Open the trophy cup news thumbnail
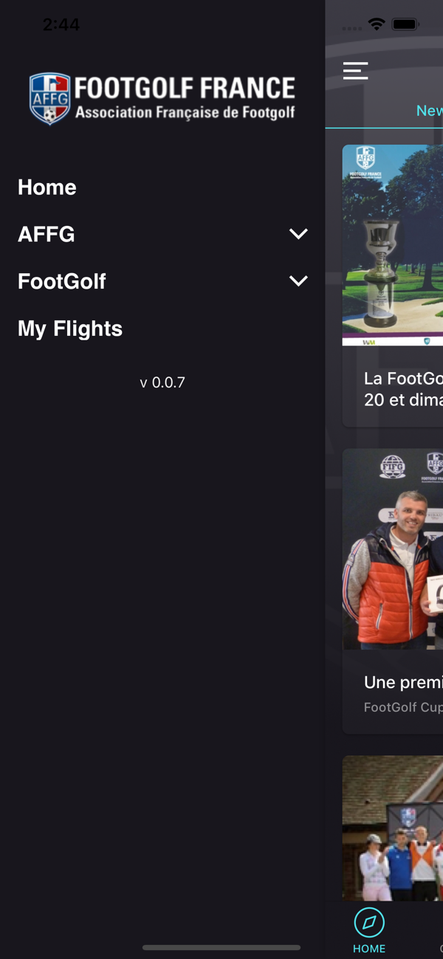The image size is (443, 959). (x=393, y=245)
